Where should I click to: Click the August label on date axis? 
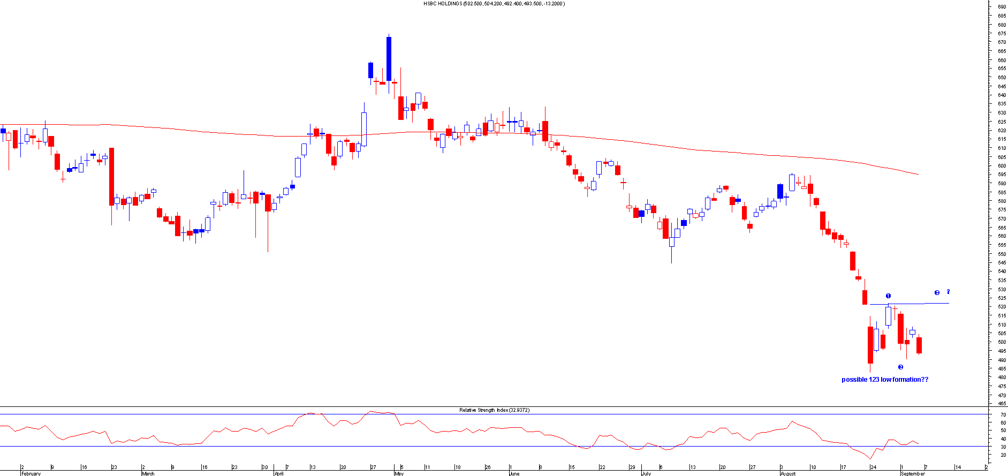click(788, 473)
